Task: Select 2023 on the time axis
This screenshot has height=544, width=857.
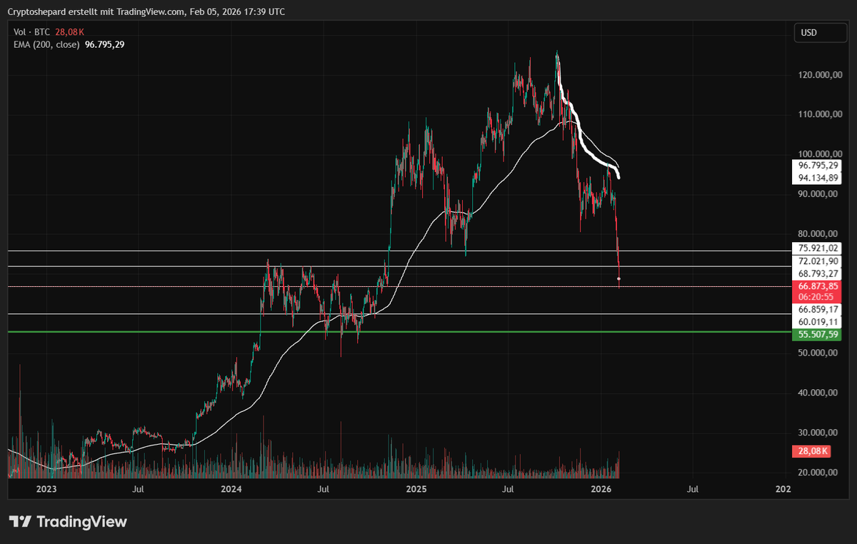Action: (x=46, y=490)
